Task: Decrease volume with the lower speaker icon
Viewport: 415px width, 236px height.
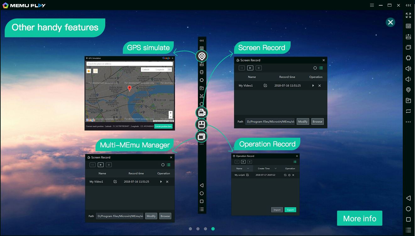Action: [x=408, y=79]
